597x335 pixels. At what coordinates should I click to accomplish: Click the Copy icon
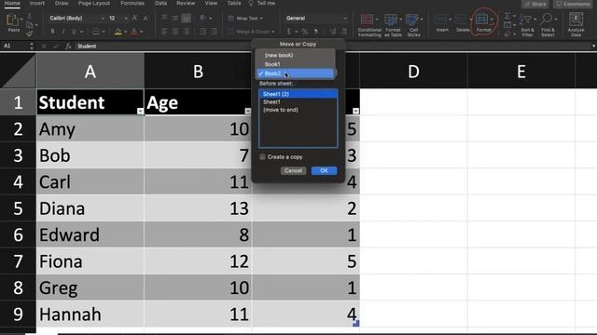pyautogui.click(x=29, y=25)
